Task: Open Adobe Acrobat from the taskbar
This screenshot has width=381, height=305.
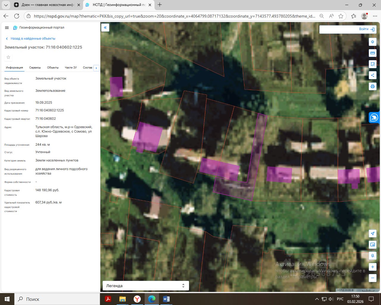Action: coord(108,299)
